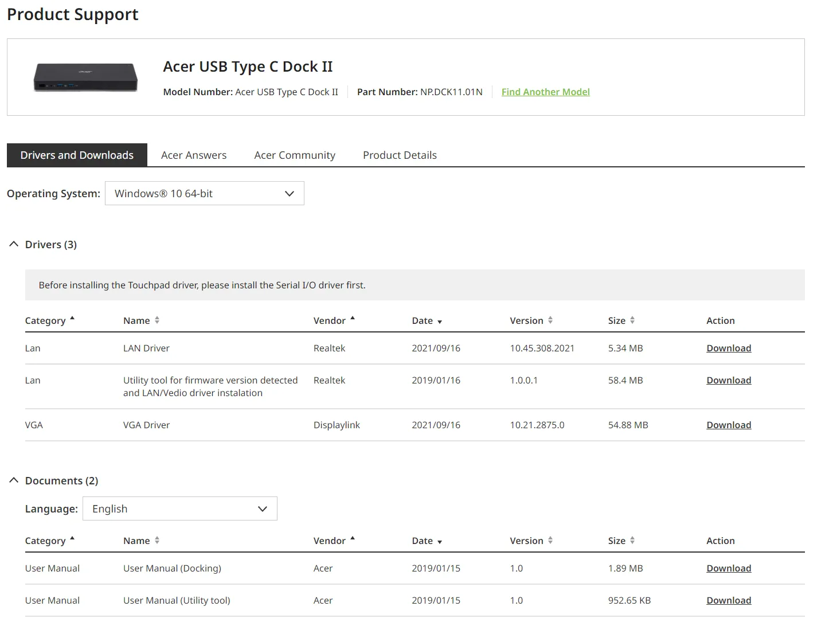821x630 pixels.
Task: Click the Serial I/O driver notice text
Action: click(x=202, y=285)
